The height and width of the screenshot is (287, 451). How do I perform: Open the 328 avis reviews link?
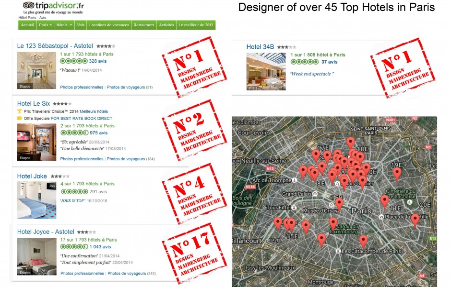pyautogui.click(x=98, y=61)
